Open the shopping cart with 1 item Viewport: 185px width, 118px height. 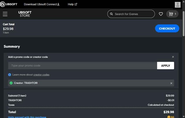coord(172,14)
